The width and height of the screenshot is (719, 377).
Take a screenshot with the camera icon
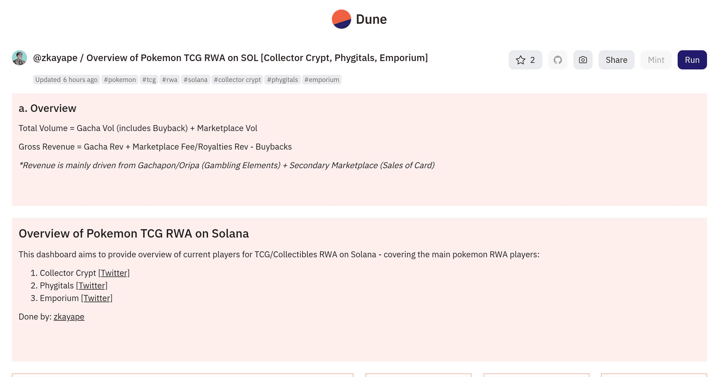583,60
